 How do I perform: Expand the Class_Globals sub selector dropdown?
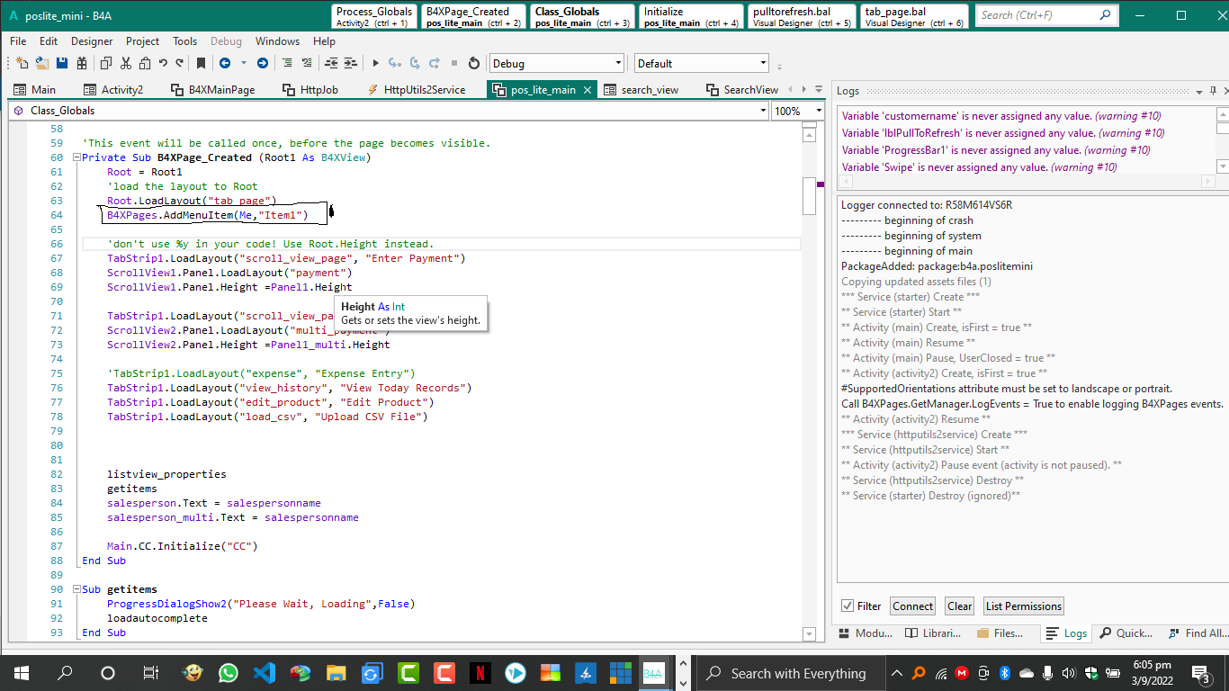(x=763, y=111)
